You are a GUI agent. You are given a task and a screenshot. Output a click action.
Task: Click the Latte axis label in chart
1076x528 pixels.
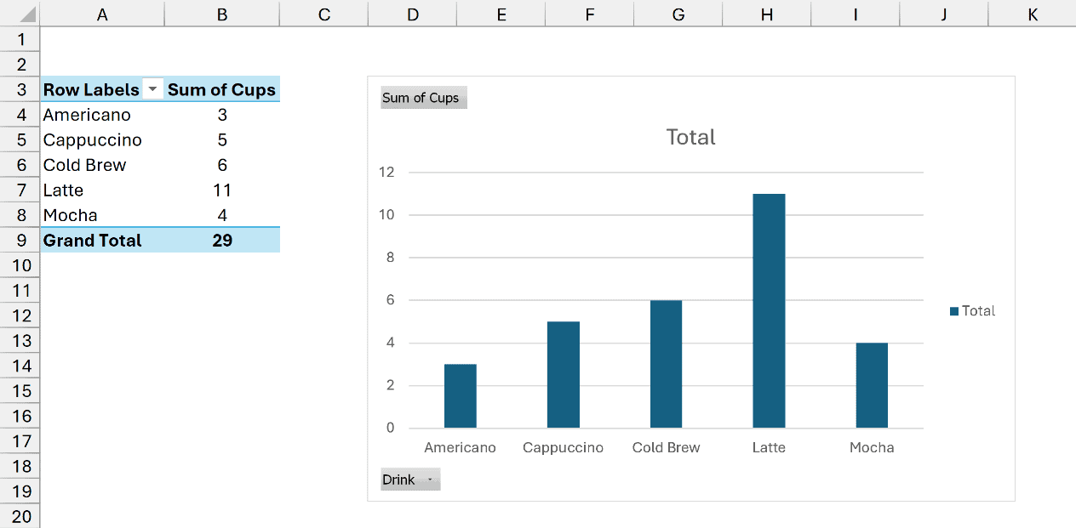click(x=769, y=447)
